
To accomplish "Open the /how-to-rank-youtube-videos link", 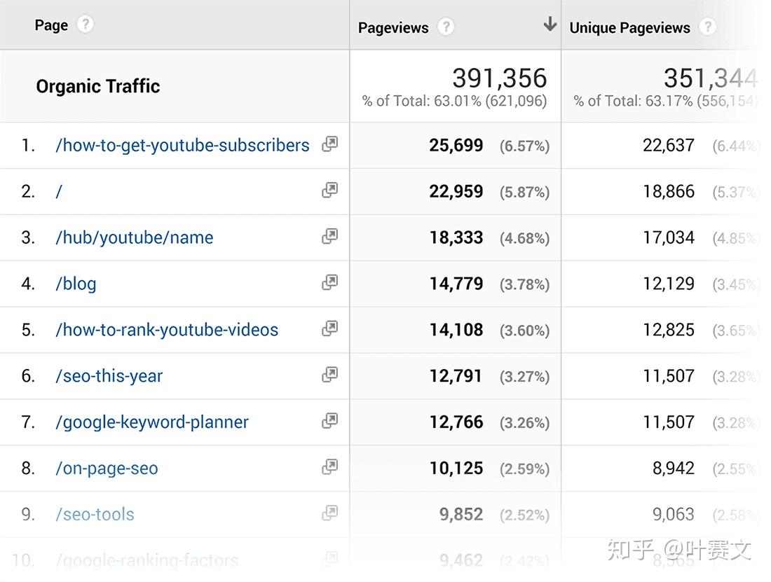I will [x=166, y=330].
